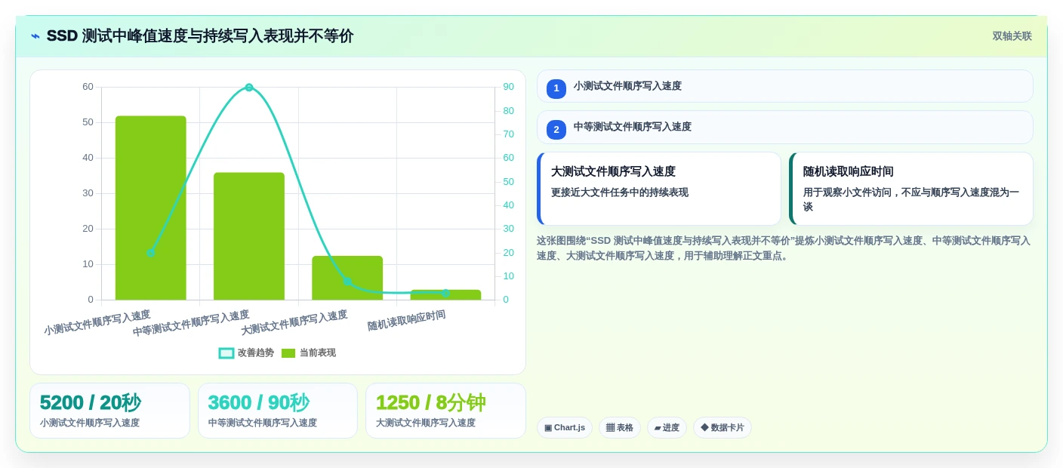The image size is (1063, 468).
Task: Click the bar for 中等测试文件顺序写入速度
Action: 249,236
